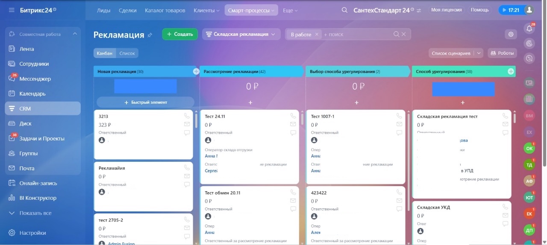Switch to Канбан view

tap(104, 53)
